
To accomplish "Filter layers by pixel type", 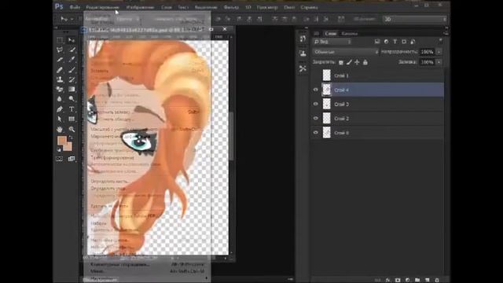I will 377,42.
